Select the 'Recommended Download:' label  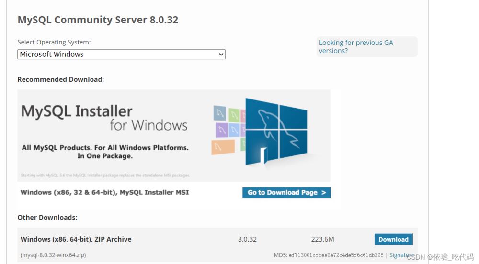click(61, 79)
